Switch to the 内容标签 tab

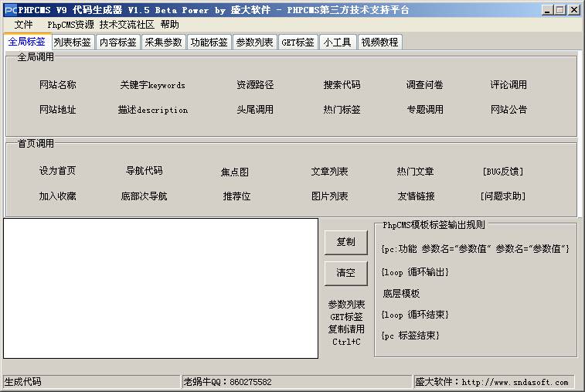(x=118, y=43)
